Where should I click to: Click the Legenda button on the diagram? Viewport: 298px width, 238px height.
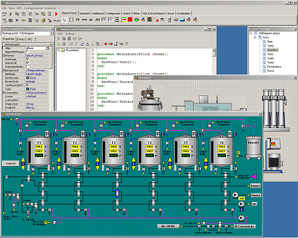click(10, 163)
